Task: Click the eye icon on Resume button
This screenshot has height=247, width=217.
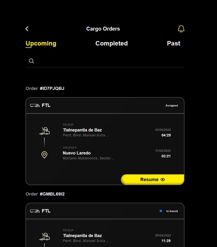Action: click(163, 180)
